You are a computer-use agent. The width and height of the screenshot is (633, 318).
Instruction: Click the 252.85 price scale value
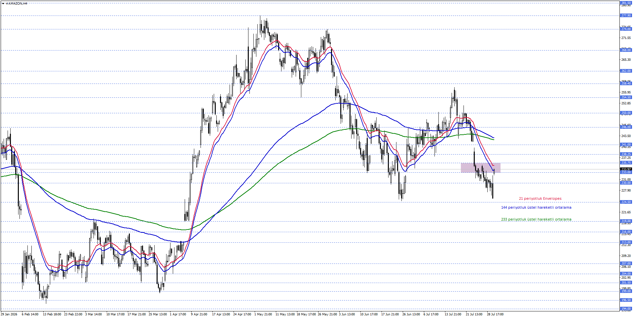click(626, 103)
